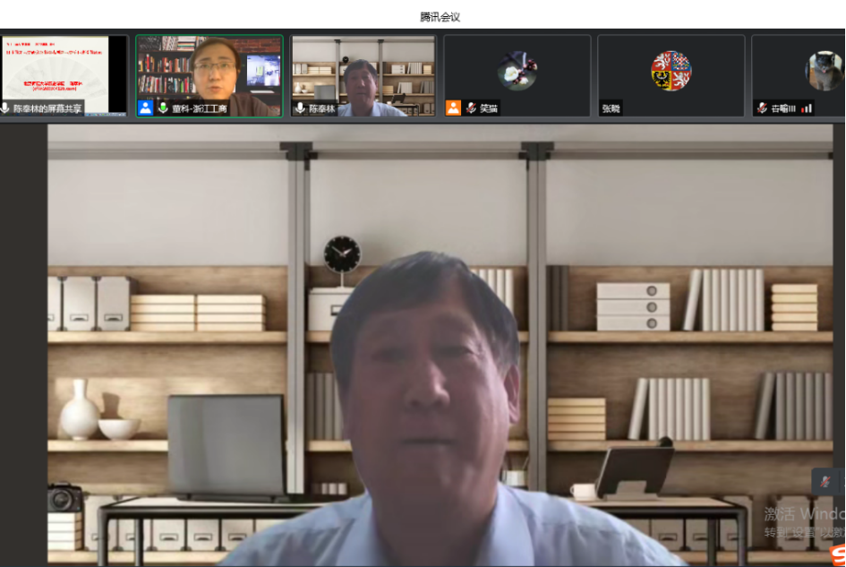The width and height of the screenshot is (846, 567).
Task: Click the 张晓 name label
Action: click(x=611, y=108)
